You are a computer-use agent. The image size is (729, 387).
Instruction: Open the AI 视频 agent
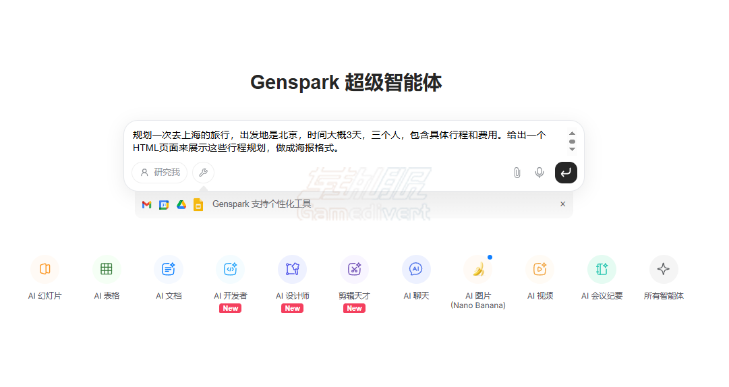click(x=540, y=269)
